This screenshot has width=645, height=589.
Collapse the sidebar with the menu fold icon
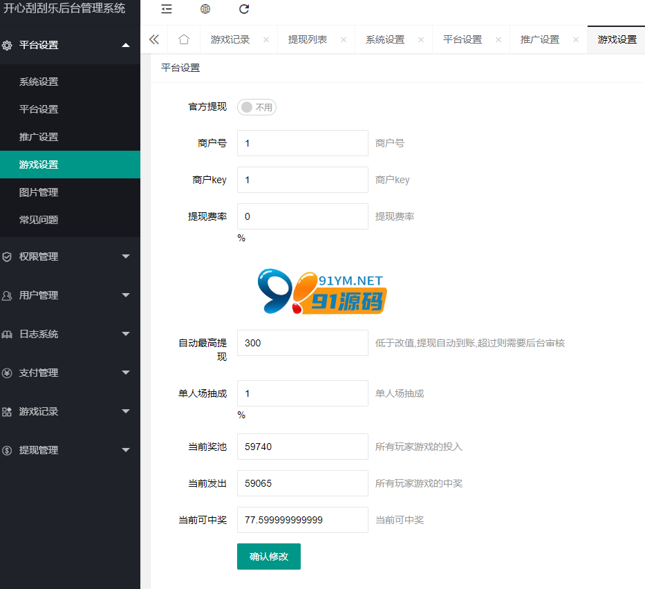[x=167, y=9]
